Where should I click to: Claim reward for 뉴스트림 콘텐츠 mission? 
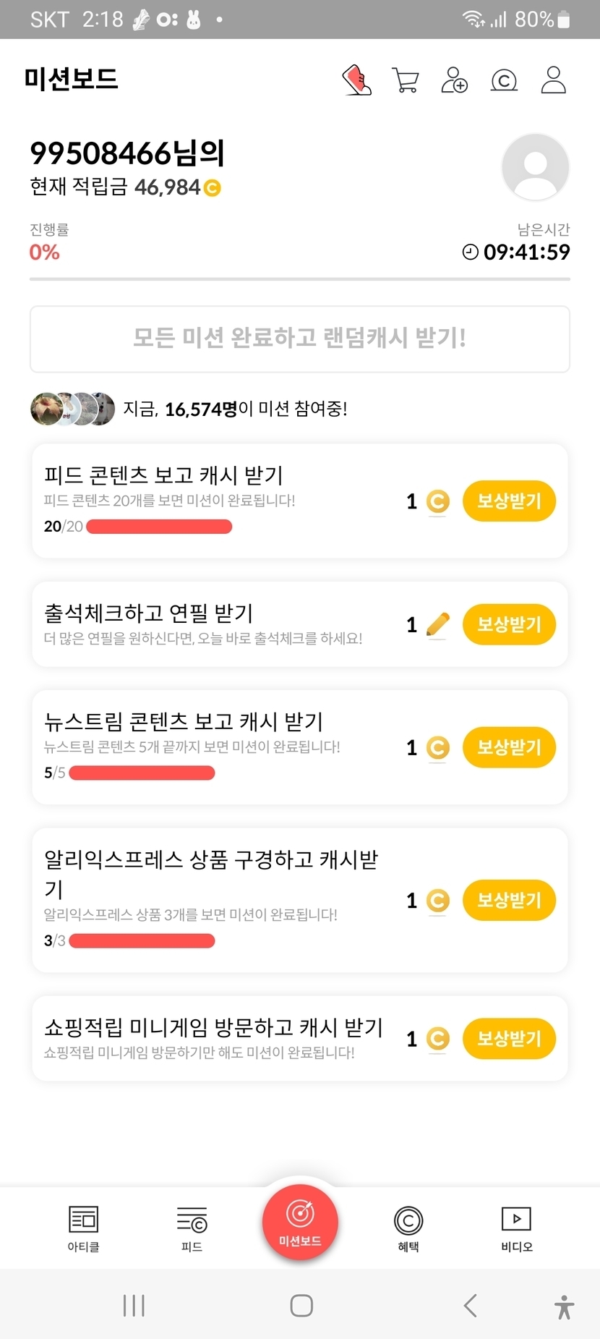point(509,747)
